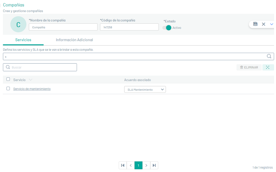Image resolution: width=276 pixels, height=172 pixels.
Task: Switch to the Servicios tab
Action: [23, 40]
